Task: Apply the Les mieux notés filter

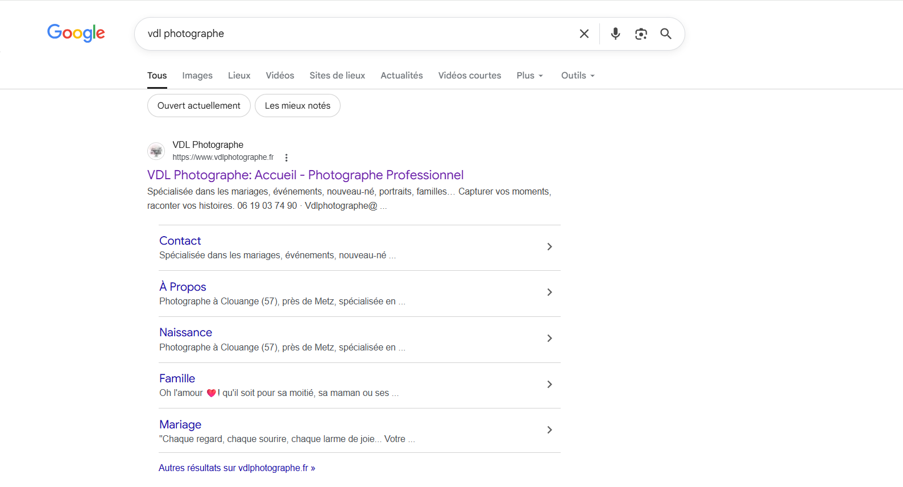Action: pyautogui.click(x=297, y=106)
